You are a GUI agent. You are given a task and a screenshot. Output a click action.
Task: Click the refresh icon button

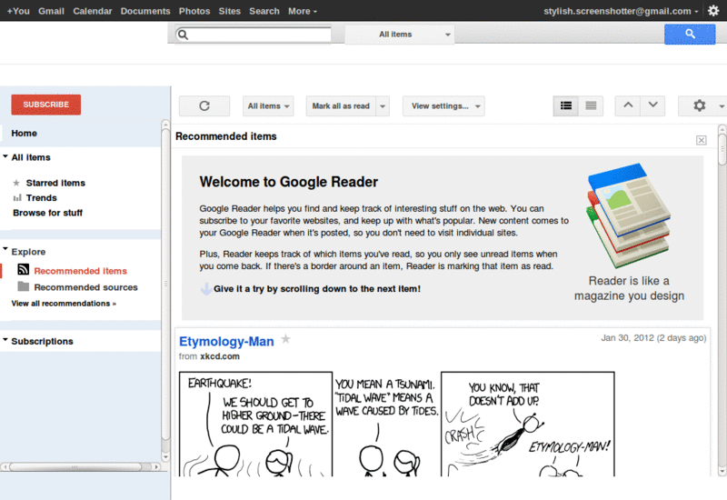click(204, 106)
